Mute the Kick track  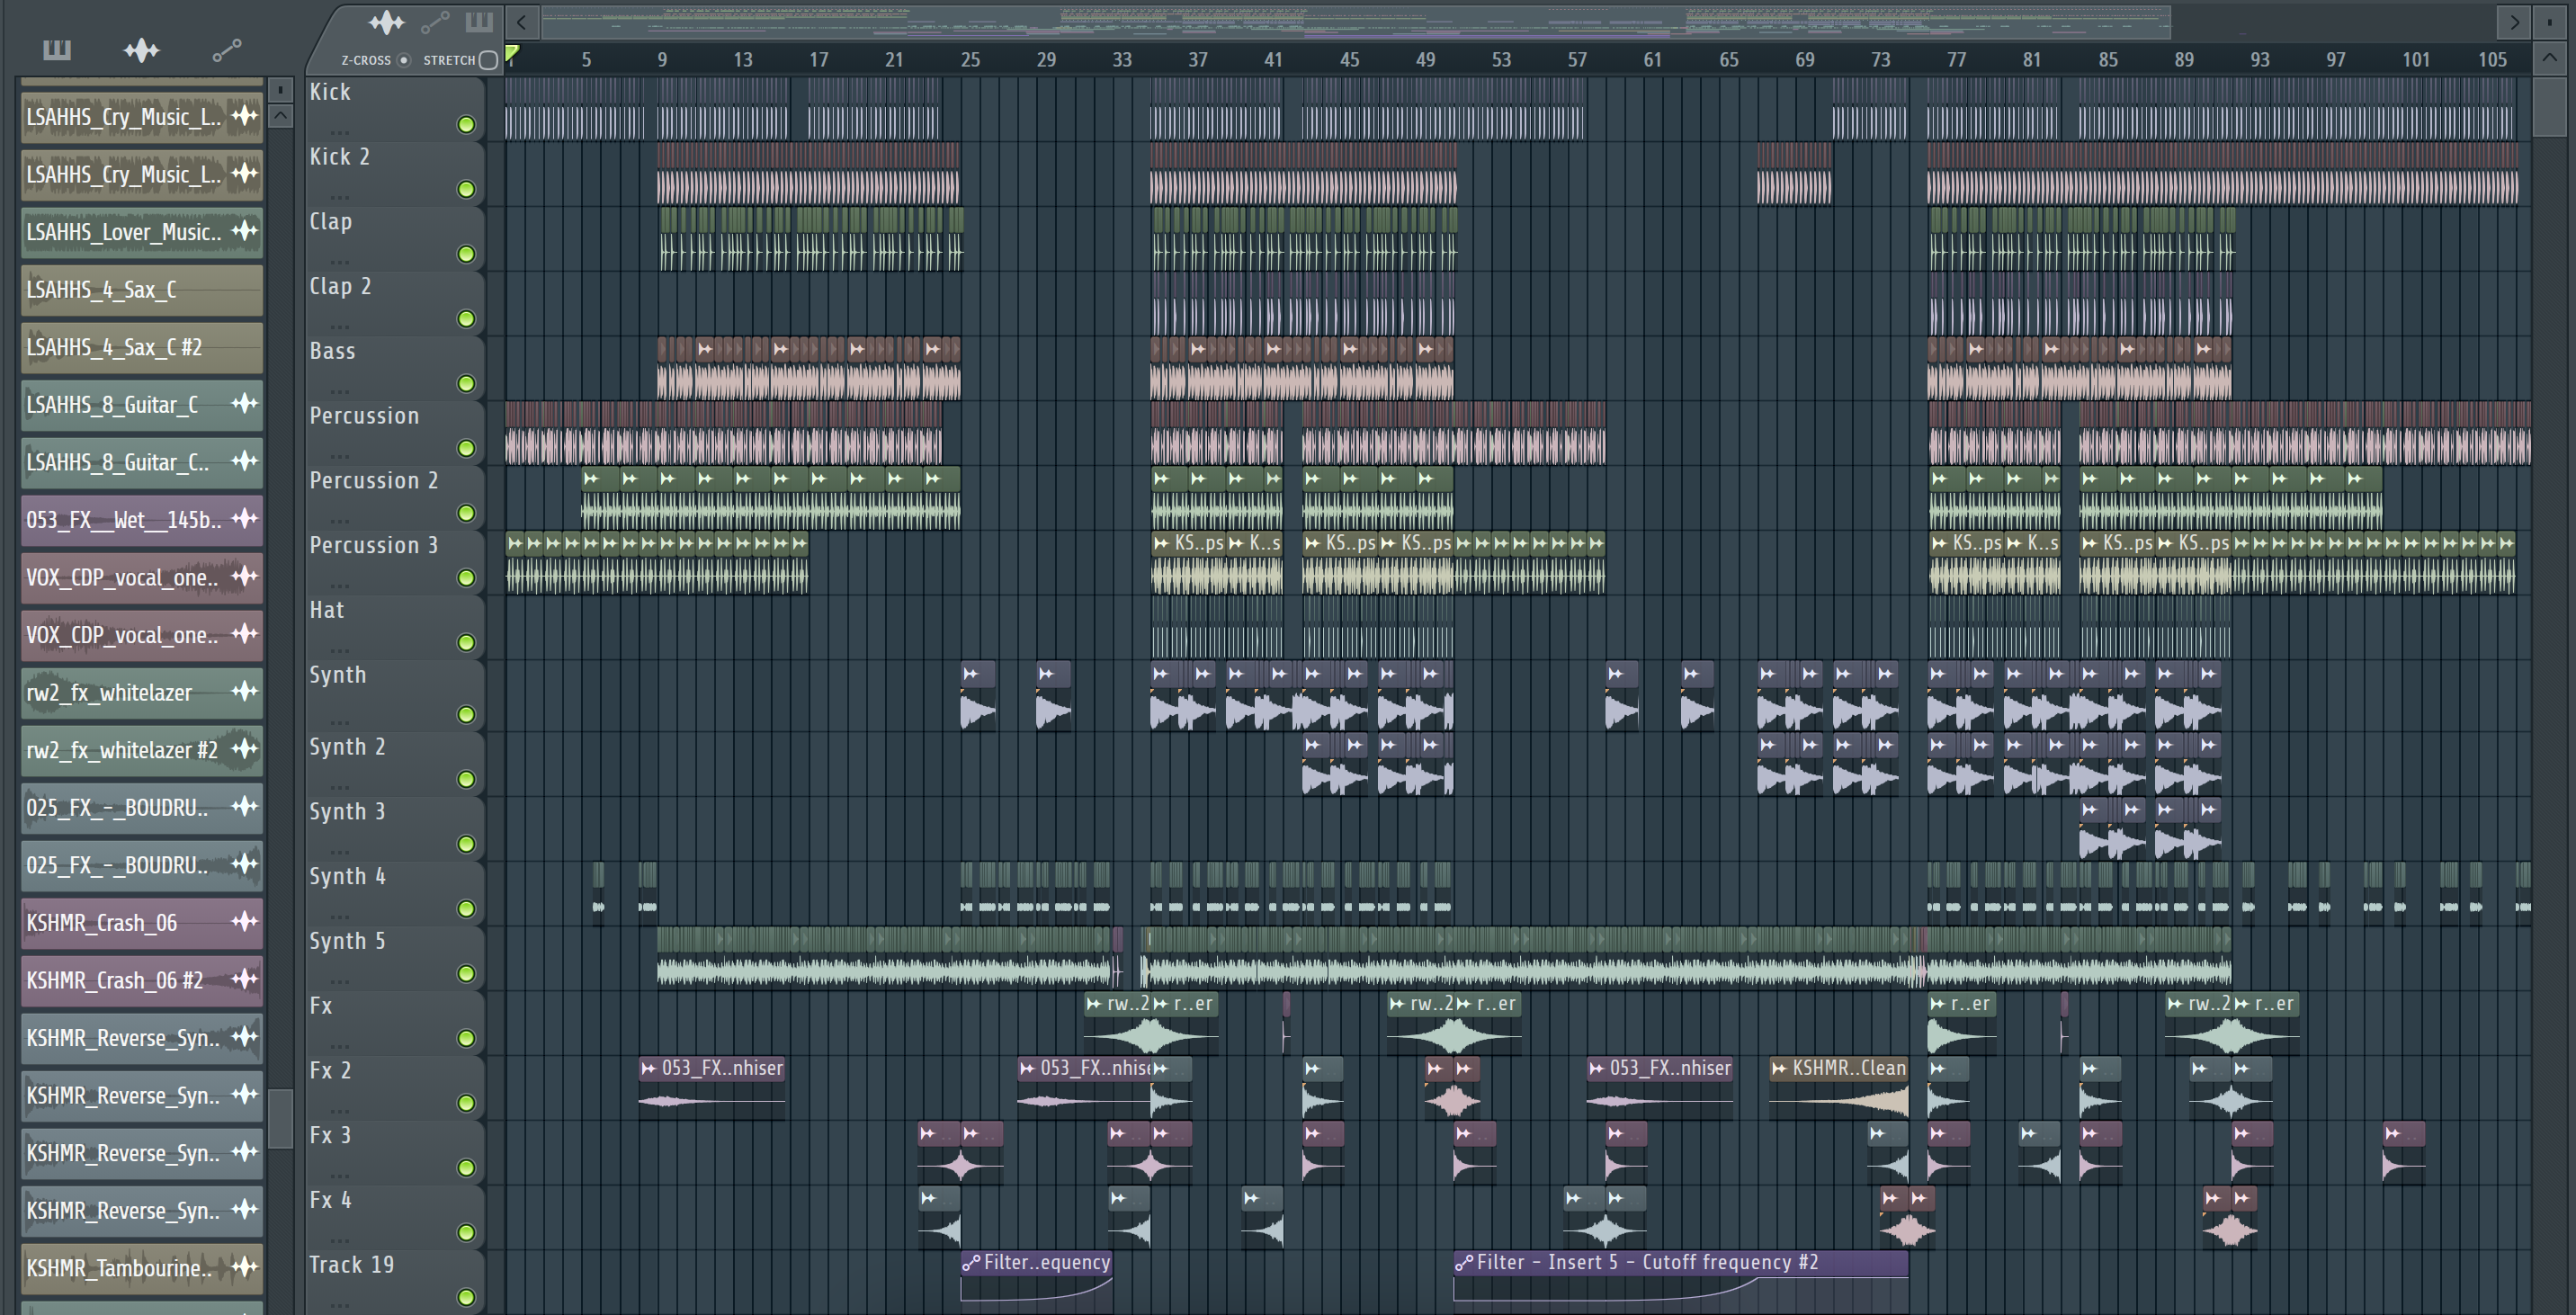[x=466, y=125]
